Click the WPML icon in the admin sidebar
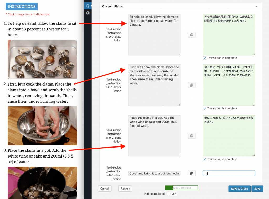The image size is (269, 199). 88,6
